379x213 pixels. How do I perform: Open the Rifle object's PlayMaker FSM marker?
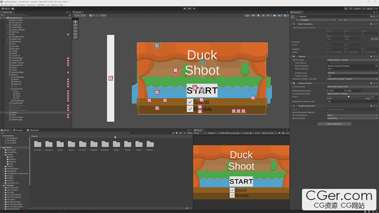pyautogui.click(x=68, y=34)
